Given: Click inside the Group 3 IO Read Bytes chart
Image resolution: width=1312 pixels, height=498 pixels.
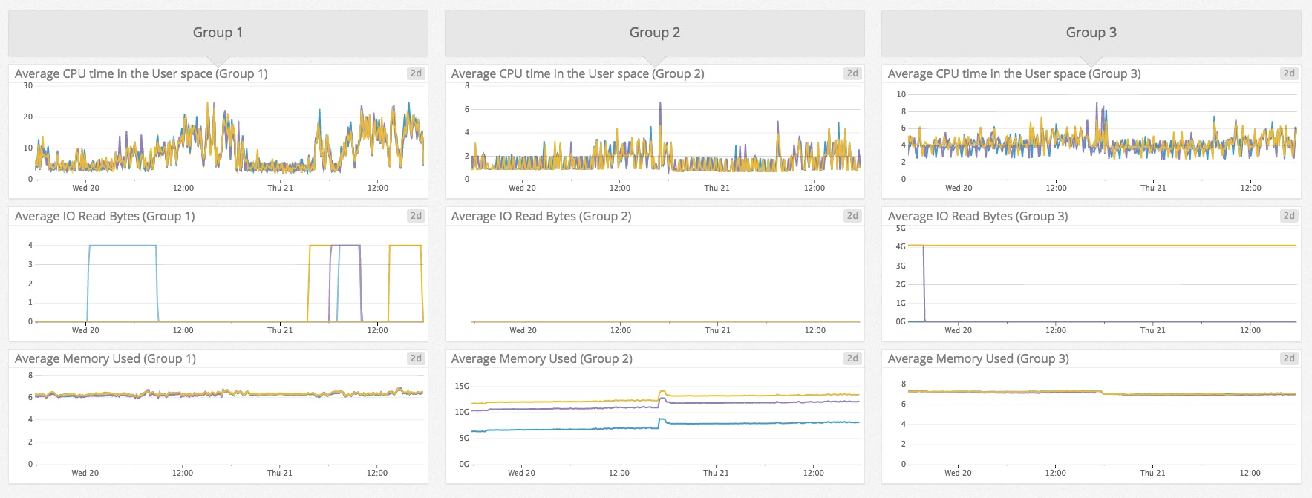Looking at the screenshot, I should click(1099, 282).
